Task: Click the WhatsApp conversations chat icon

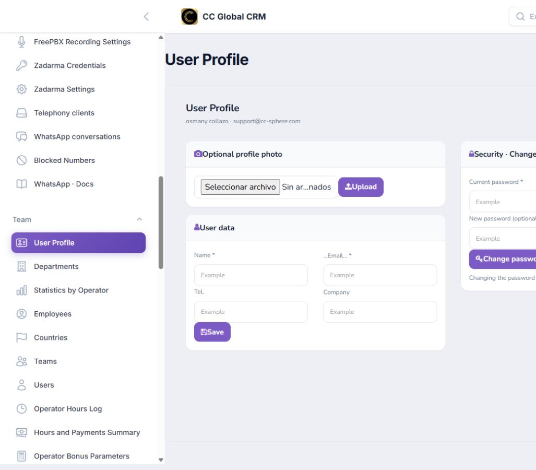Action: click(x=21, y=136)
